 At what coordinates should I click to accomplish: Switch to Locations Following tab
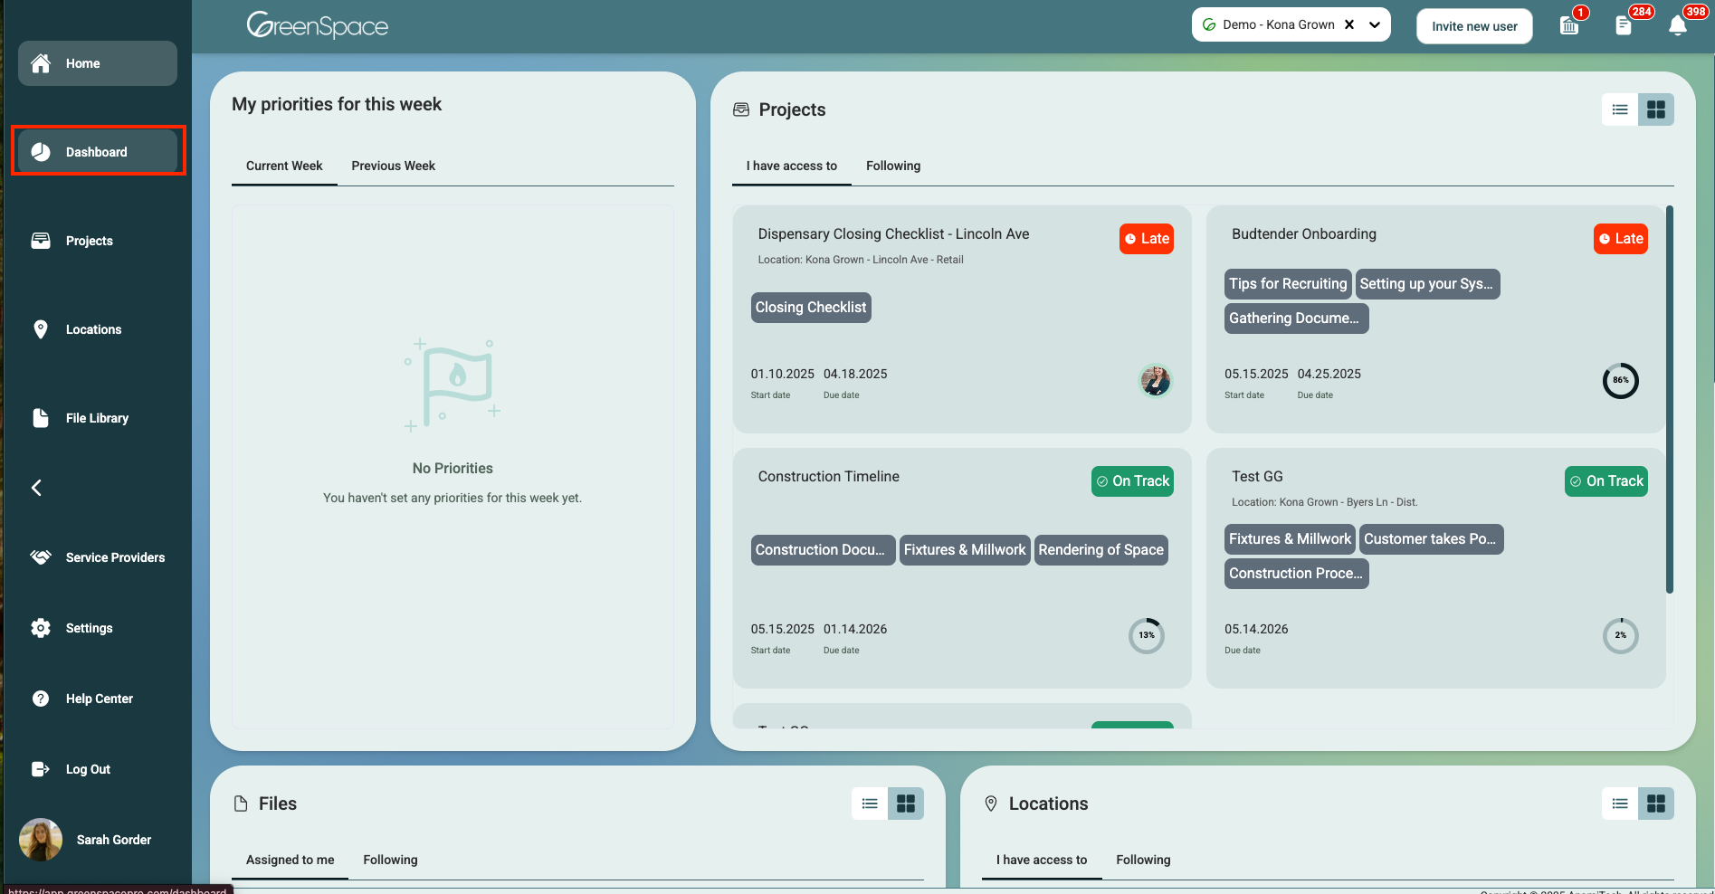coord(1143,860)
